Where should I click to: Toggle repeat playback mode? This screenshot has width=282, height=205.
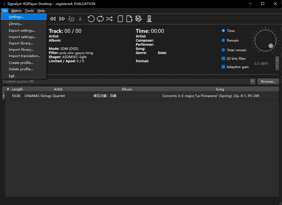[x=100, y=19]
